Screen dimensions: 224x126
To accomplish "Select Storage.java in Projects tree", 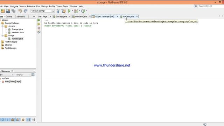I will [17, 29].
